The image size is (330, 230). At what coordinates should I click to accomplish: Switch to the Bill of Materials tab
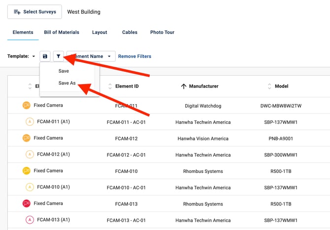point(62,32)
